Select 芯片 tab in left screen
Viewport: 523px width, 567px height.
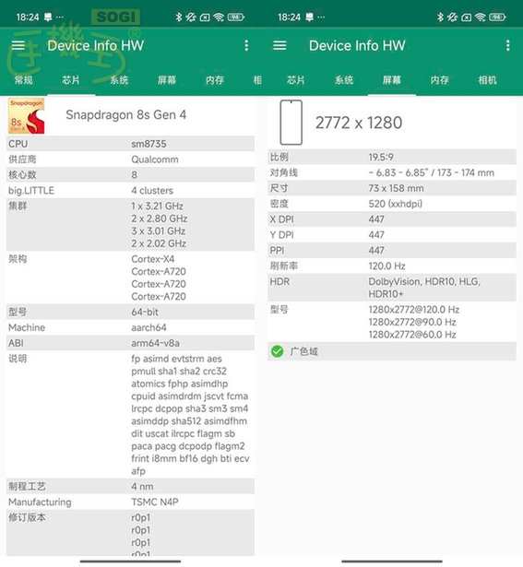[x=71, y=80]
